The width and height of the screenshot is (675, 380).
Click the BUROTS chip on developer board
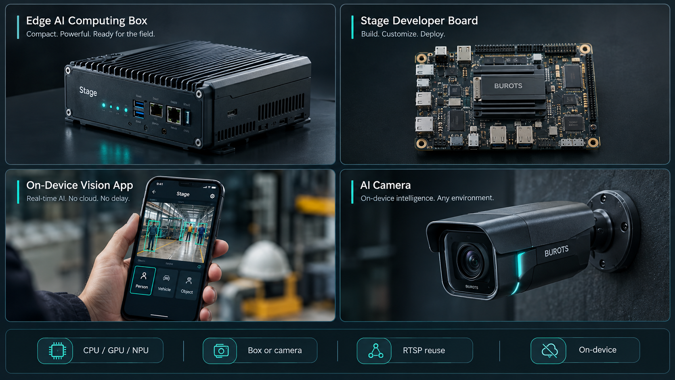point(508,86)
